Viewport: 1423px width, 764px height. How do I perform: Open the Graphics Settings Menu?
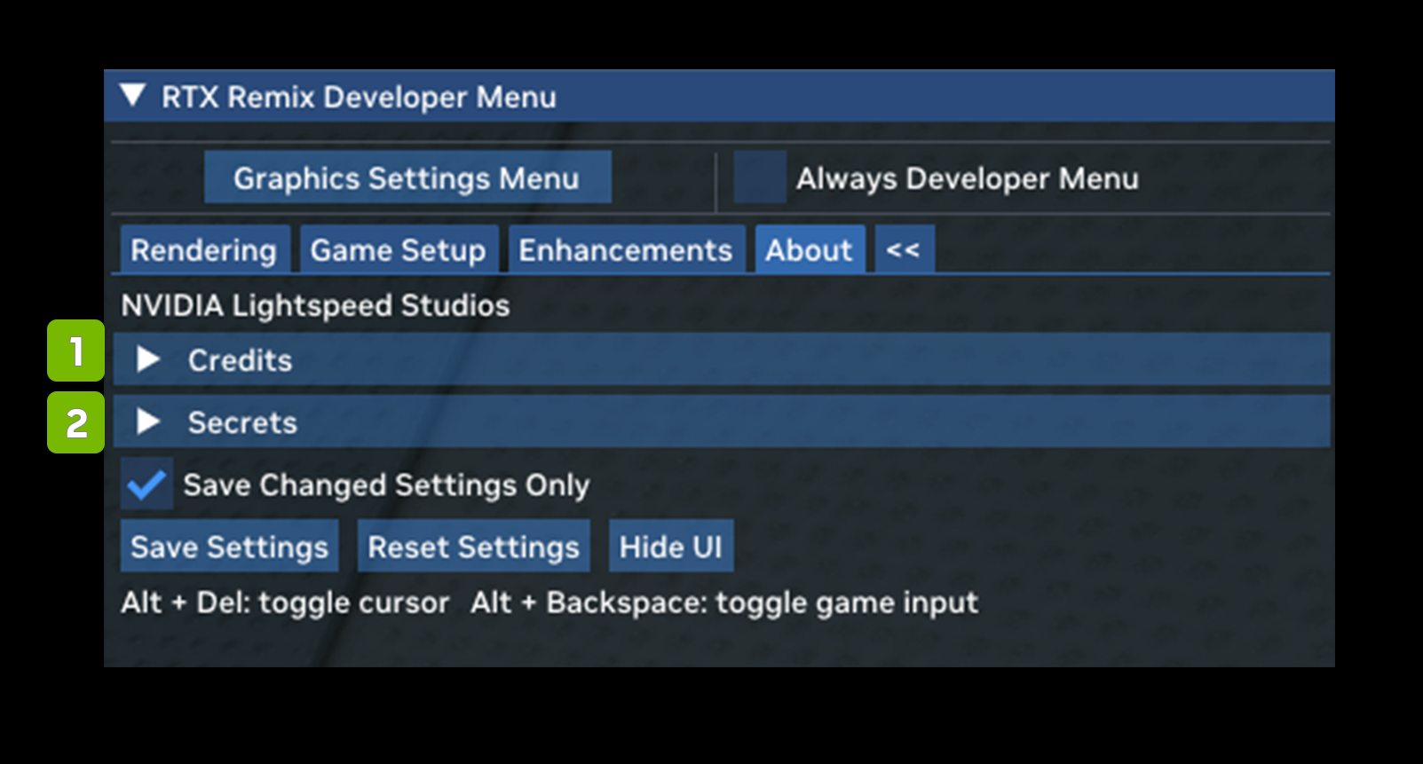click(x=407, y=177)
